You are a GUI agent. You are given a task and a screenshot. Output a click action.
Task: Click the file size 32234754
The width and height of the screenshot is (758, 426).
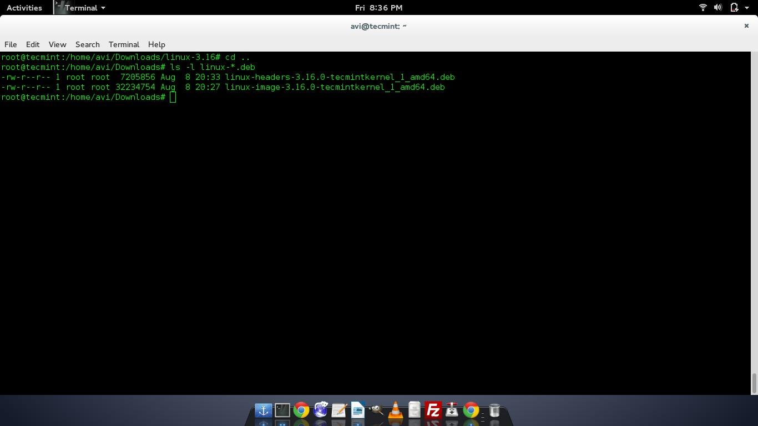[x=135, y=87]
